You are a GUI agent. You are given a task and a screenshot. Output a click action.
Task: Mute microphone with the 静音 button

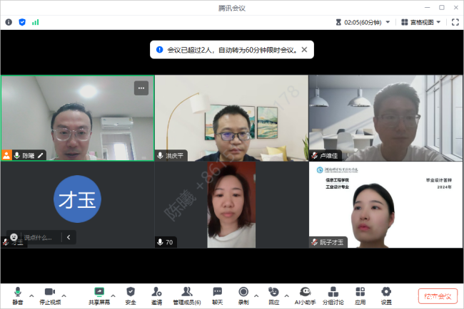tap(18, 295)
